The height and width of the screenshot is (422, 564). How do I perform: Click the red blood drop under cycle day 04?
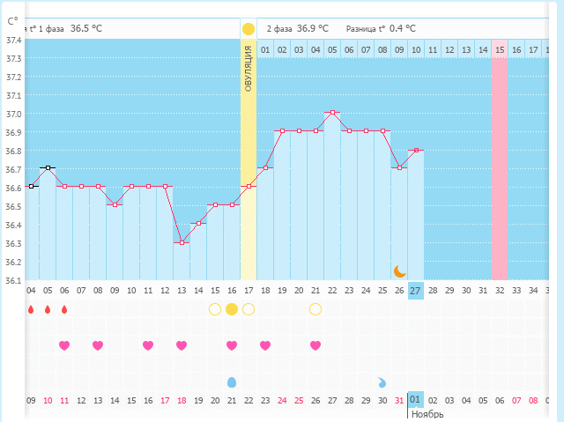31,309
